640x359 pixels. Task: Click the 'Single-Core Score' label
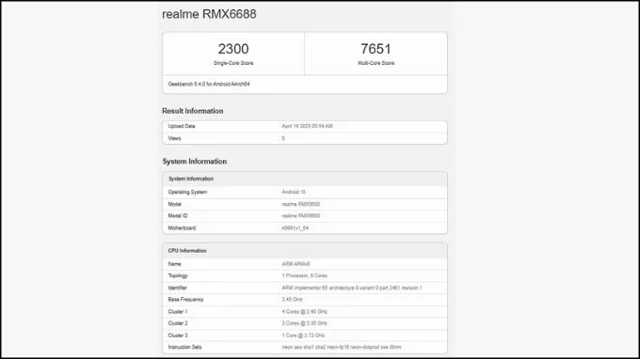coord(233,63)
